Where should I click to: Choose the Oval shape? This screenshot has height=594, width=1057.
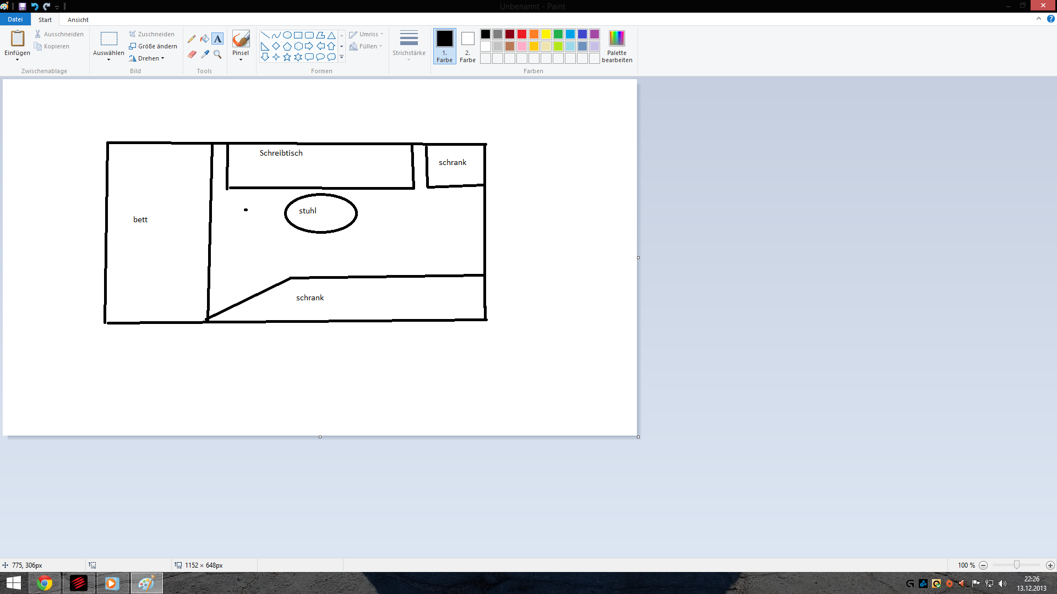click(x=287, y=35)
